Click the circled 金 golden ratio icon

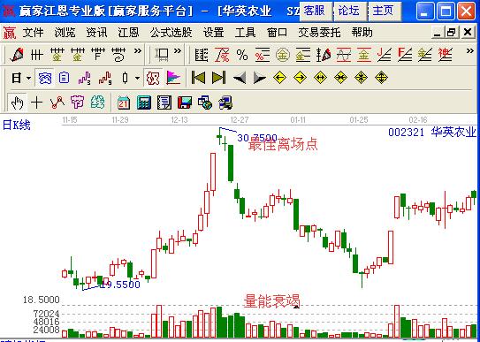[x=283, y=55]
